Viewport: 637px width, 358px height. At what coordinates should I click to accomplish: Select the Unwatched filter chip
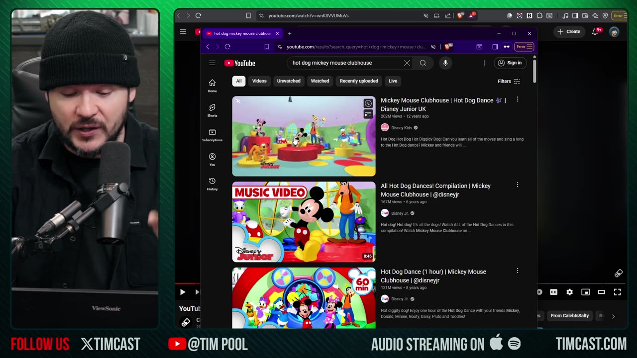(x=289, y=81)
